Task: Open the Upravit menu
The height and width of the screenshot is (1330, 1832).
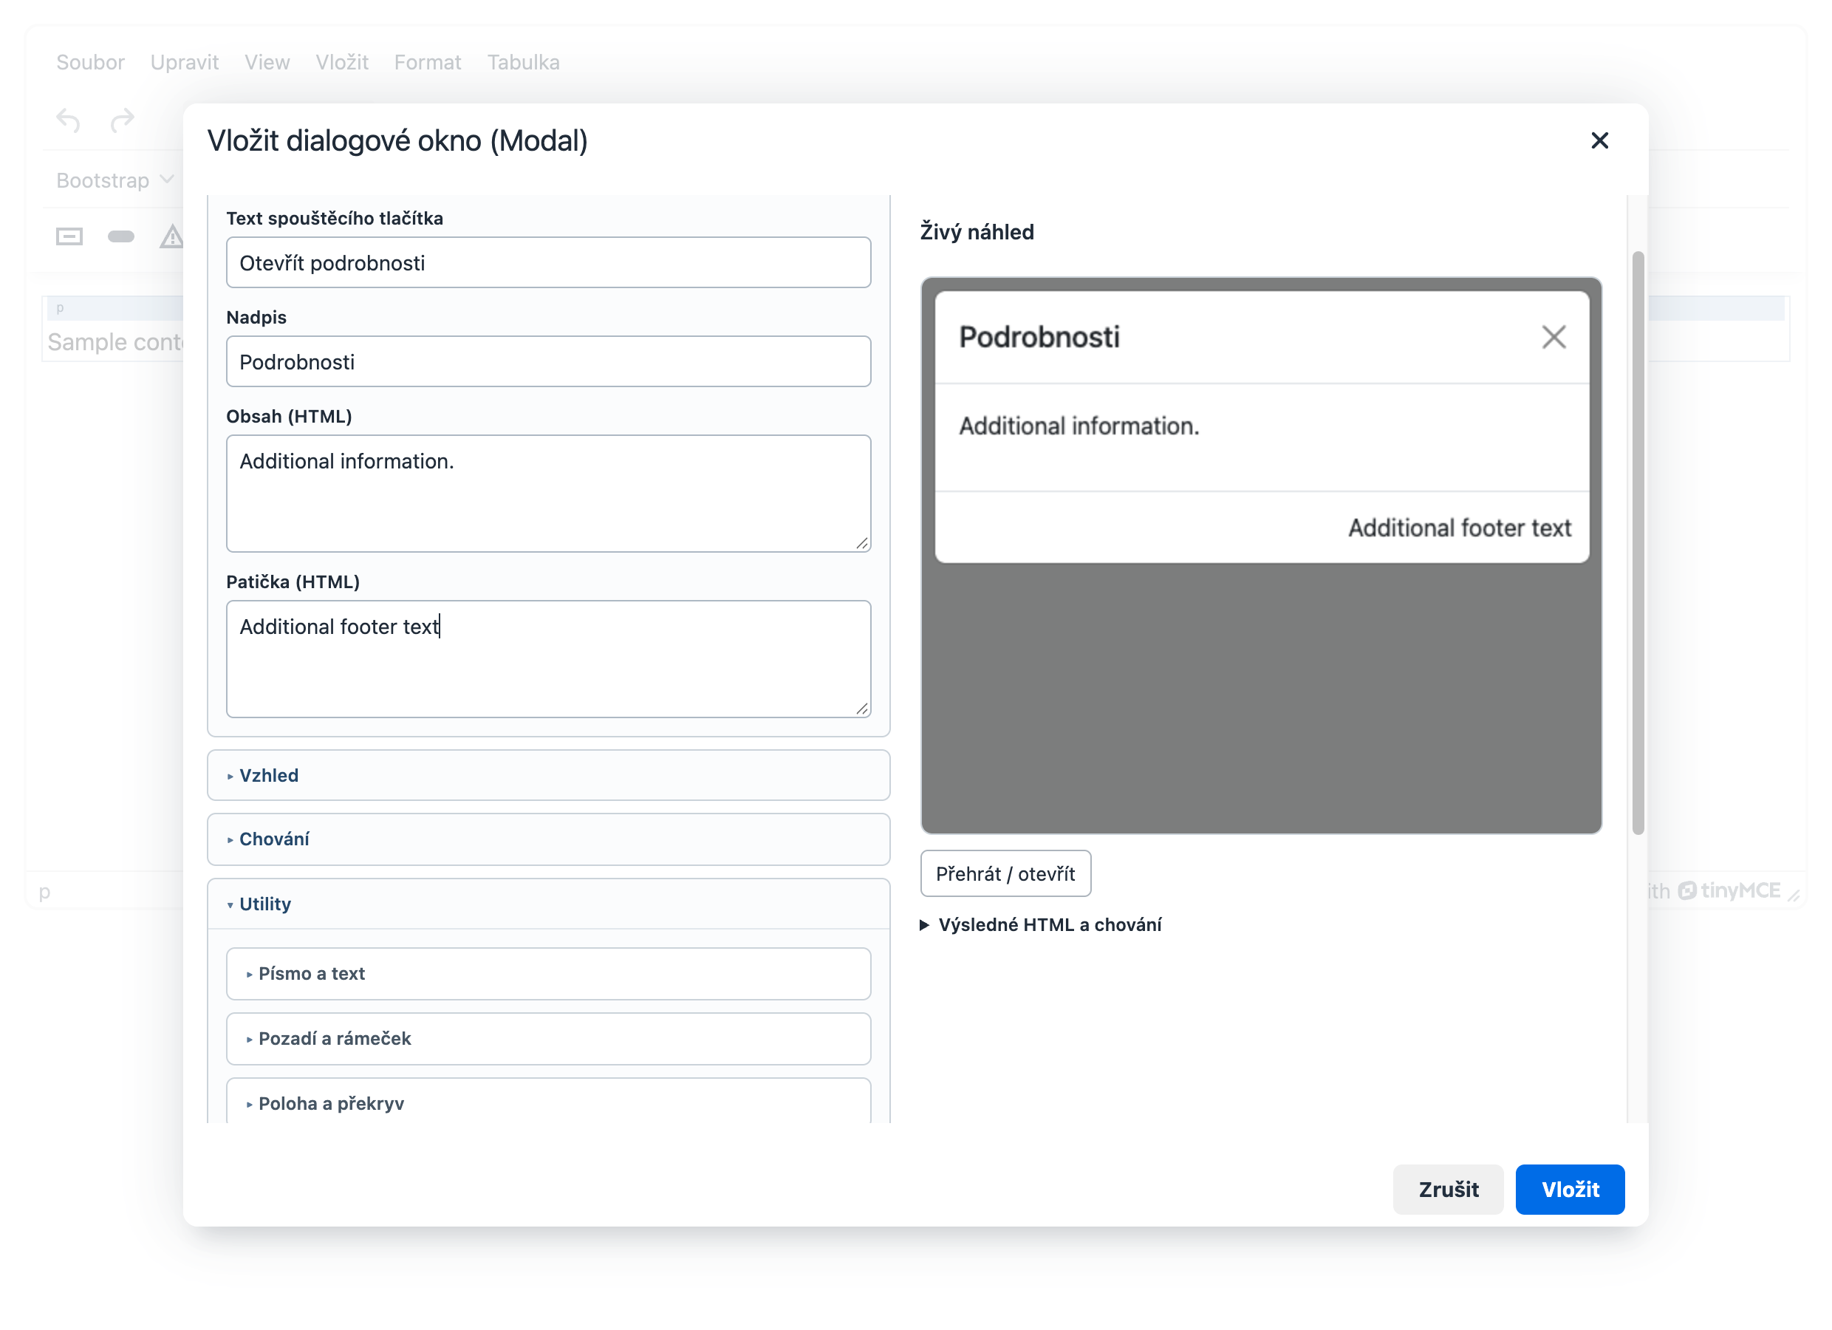Action: point(184,62)
